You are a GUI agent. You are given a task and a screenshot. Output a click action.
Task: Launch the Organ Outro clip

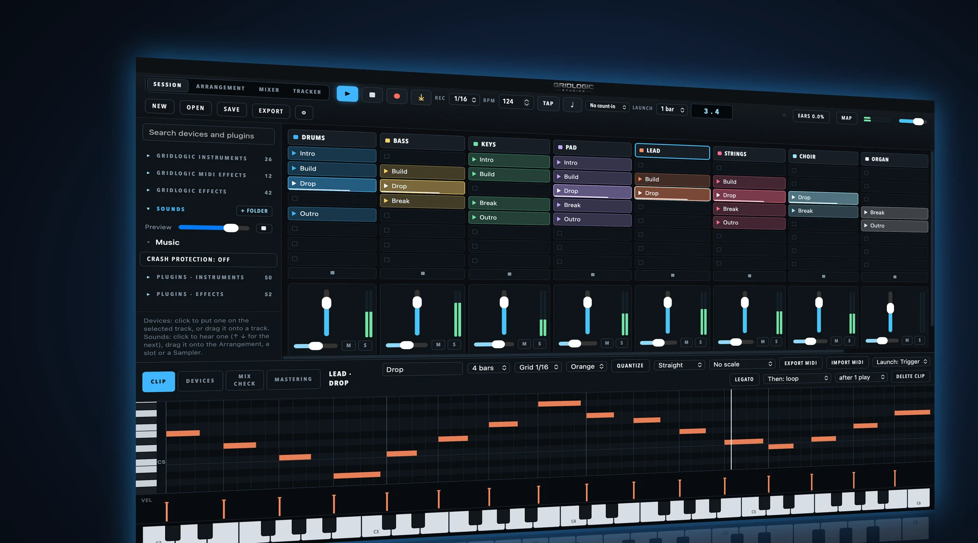click(x=895, y=226)
